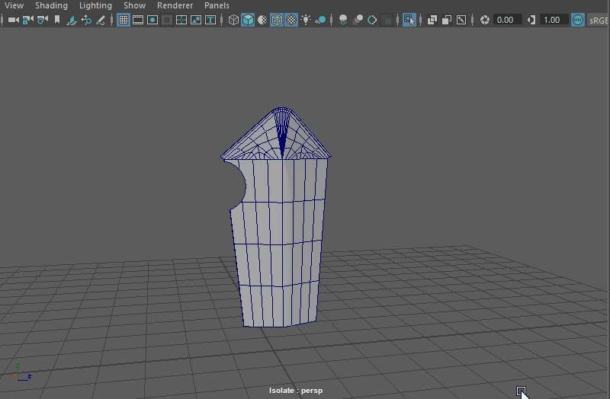Toggle Depth of Field icon

pyautogui.click(x=387, y=20)
